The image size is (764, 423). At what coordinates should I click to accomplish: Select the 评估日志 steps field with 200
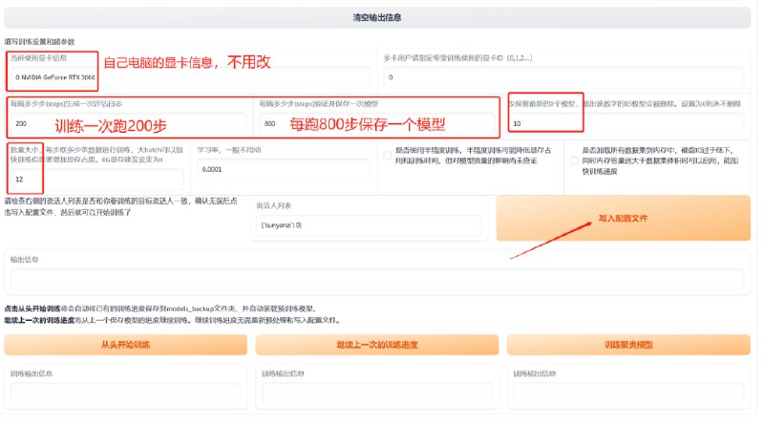[x=129, y=124]
